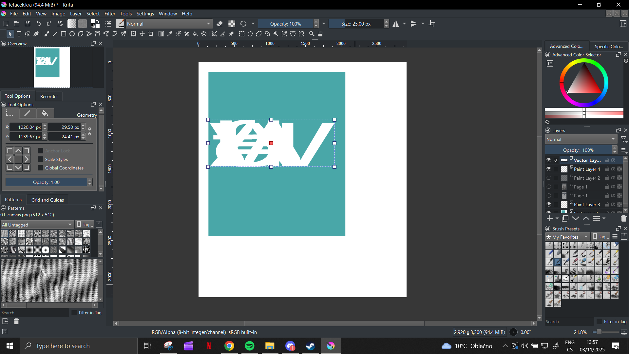This screenshot has height=354, width=629.
Task: Select the Gradient tool
Action: [161, 34]
